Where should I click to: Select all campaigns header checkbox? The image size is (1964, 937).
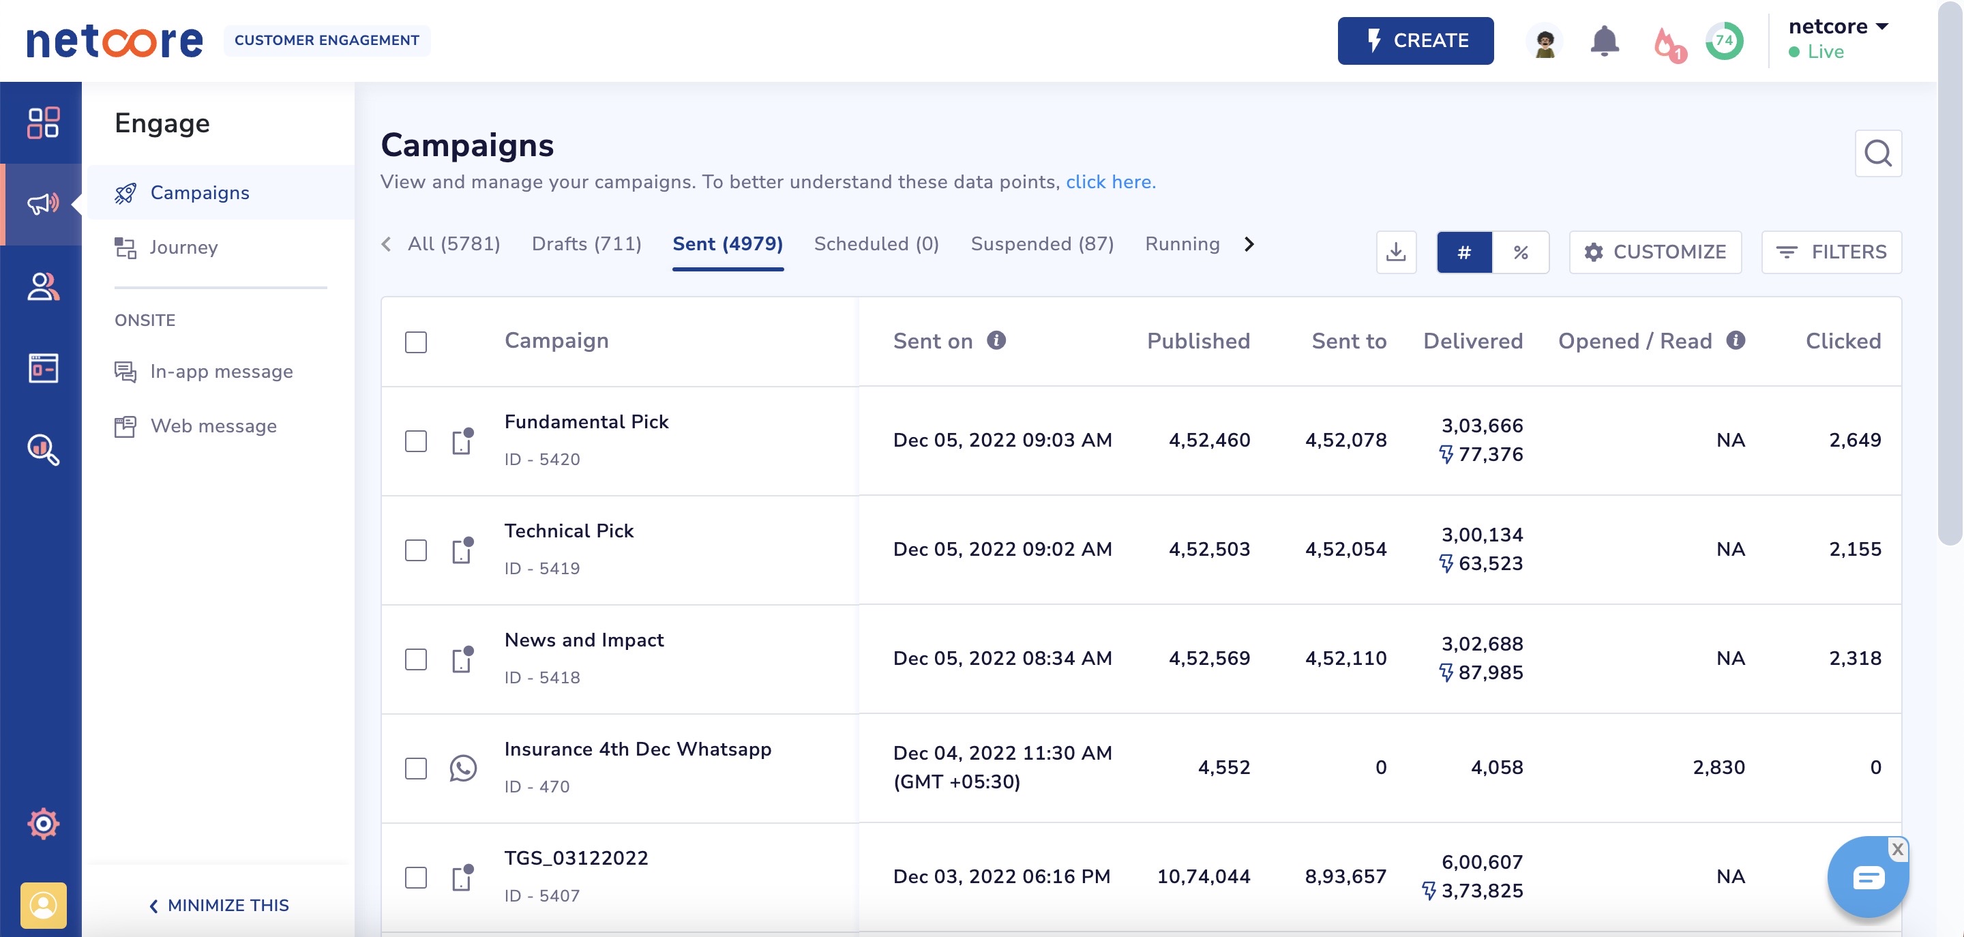coord(415,342)
